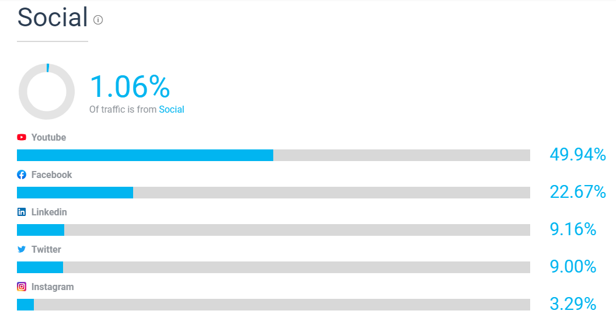Click the social traffic donut chart
The height and width of the screenshot is (328, 616).
pyautogui.click(x=47, y=92)
